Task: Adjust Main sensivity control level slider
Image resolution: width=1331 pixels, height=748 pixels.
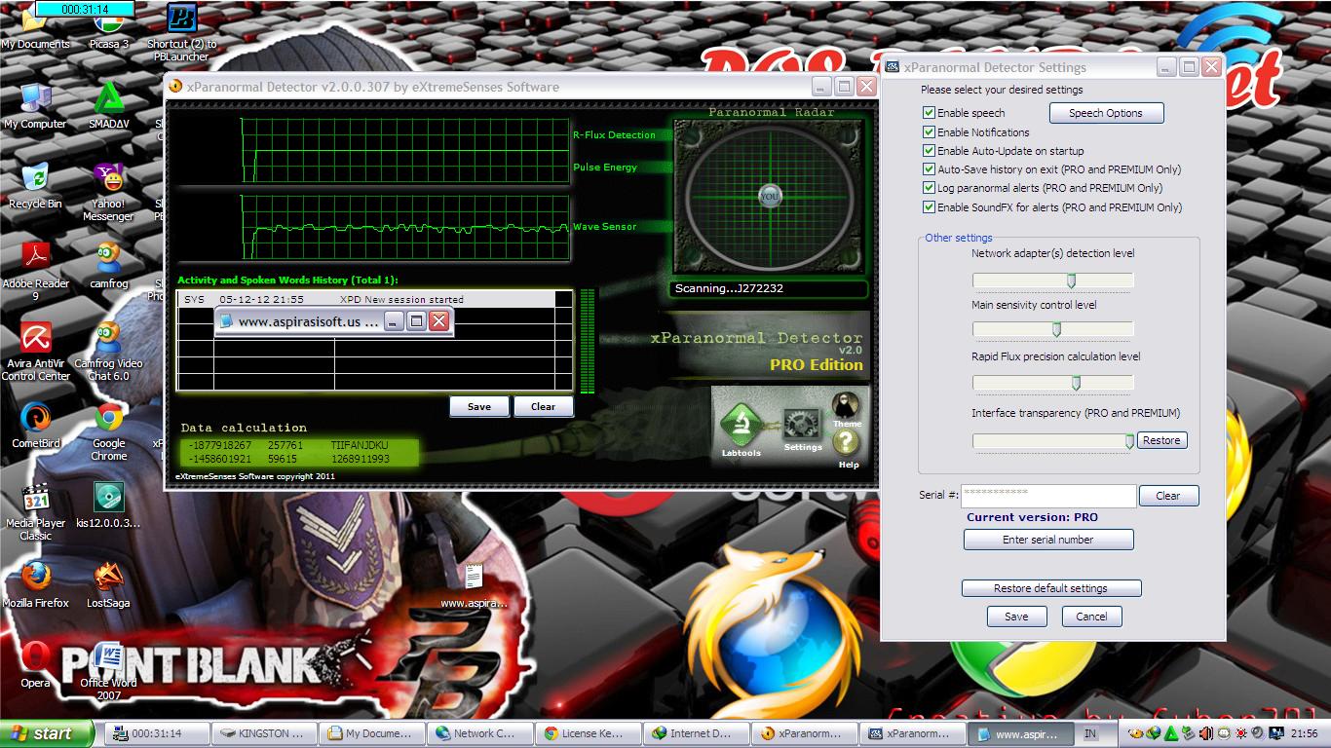Action: coord(1056,330)
